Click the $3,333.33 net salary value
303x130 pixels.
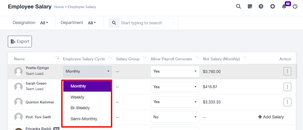point(212,102)
